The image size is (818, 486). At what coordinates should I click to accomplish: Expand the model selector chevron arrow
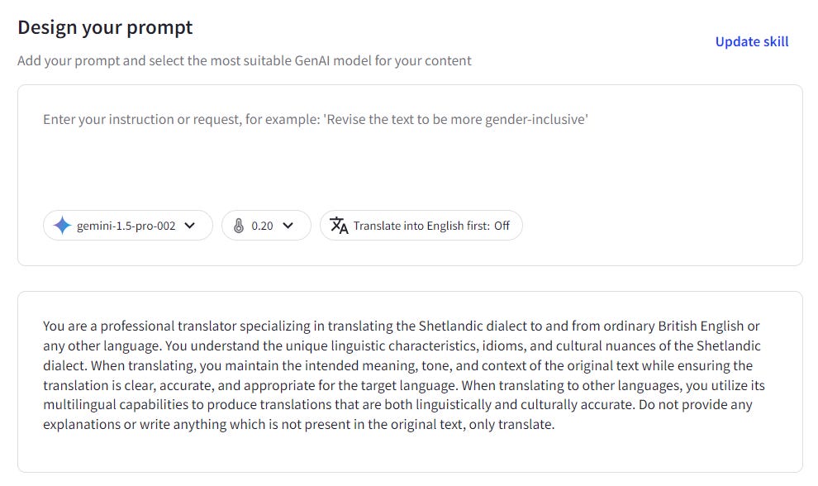(190, 226)
